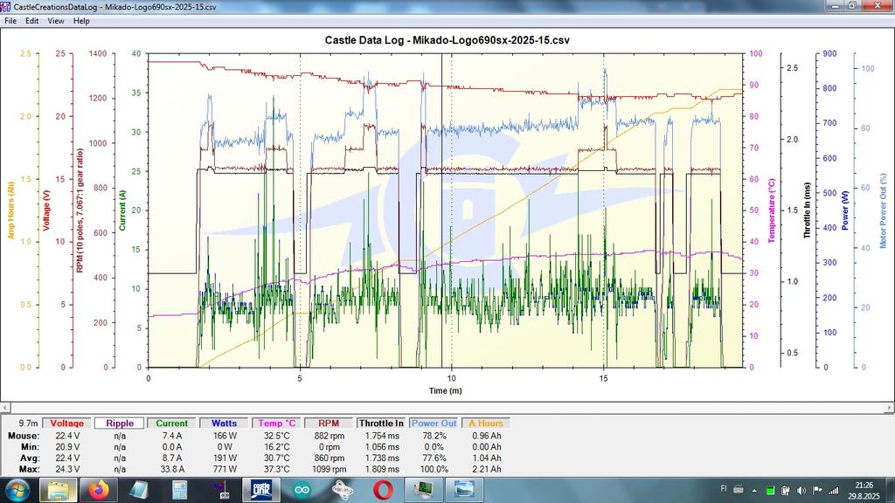Open the View menu
The image size is (895, 503).
pos(56,20)
